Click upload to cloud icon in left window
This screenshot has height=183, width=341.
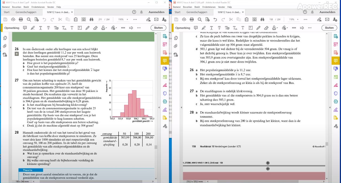click(x=13, y=19)
